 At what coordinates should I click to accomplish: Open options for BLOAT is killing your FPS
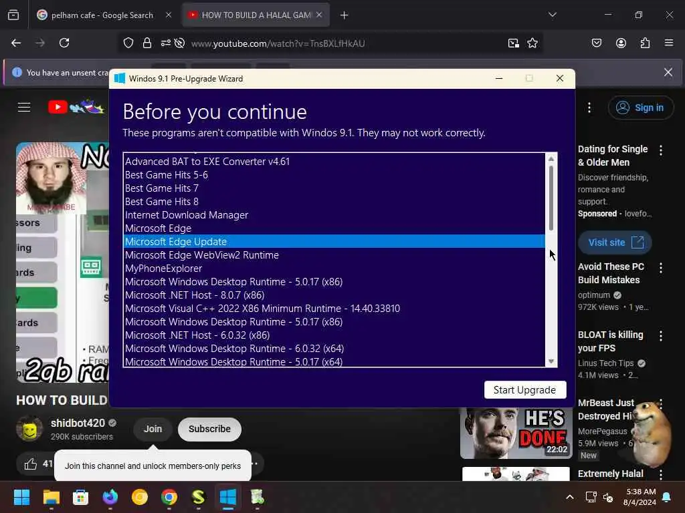(661, 336)
